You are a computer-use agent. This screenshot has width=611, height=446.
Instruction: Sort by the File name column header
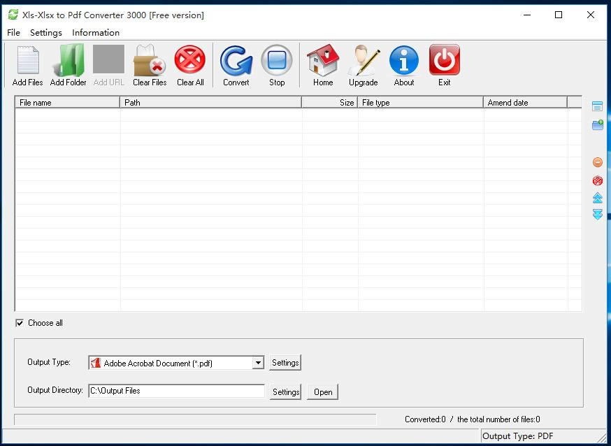pos(67,103)
